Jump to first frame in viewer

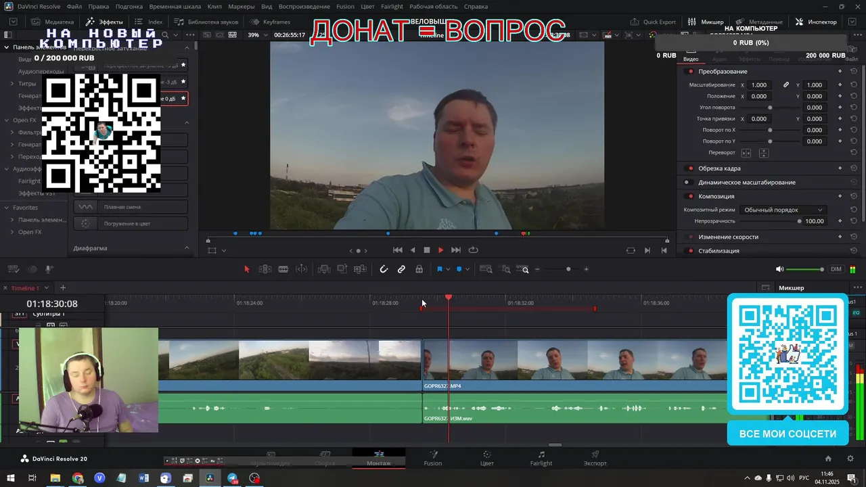tap(398, 250)
